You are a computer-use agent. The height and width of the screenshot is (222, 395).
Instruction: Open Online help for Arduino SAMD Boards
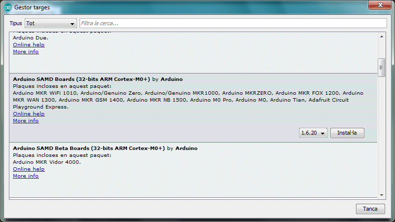(x=29, y=114)
